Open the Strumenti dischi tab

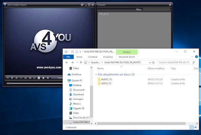point(127,57)
